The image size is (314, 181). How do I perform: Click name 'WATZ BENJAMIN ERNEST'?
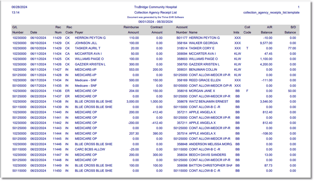point(209,101)
